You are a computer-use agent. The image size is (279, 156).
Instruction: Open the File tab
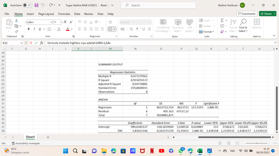pyautogui.click(x=7, y=14)
